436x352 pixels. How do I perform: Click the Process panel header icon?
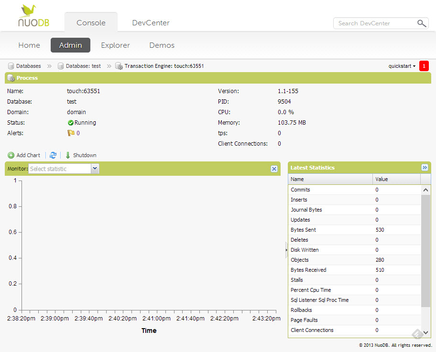pos(11,78)
